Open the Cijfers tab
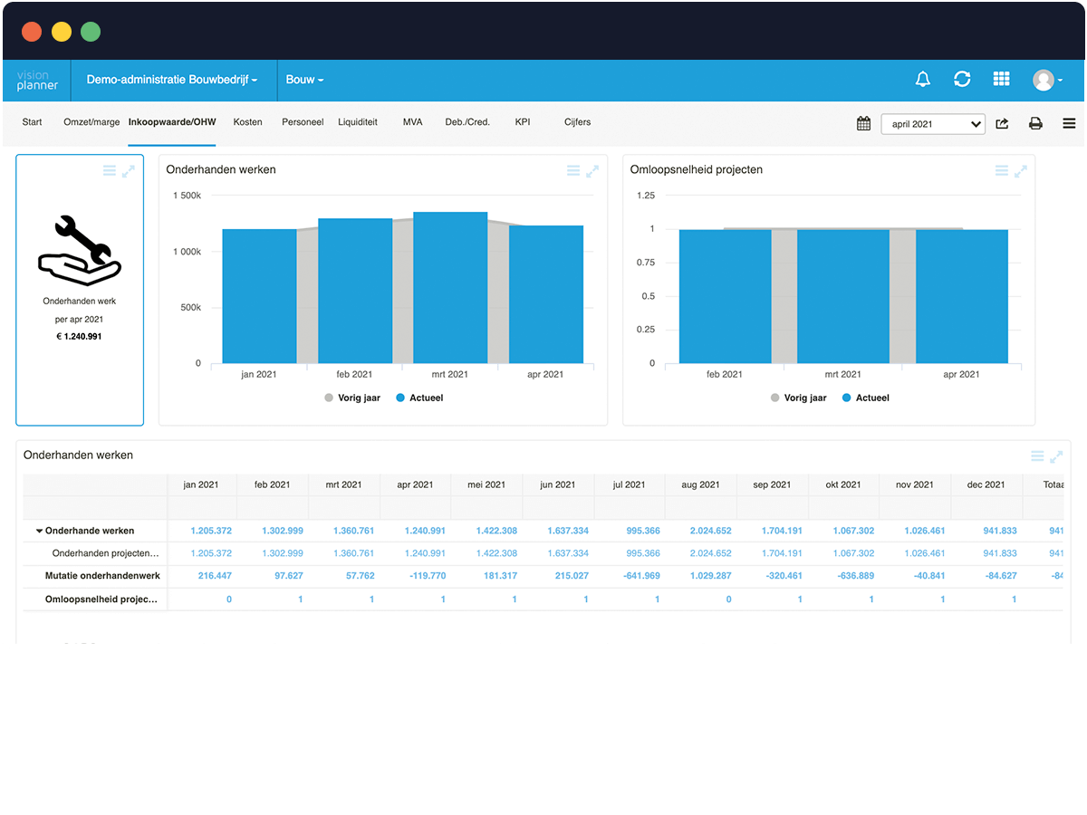1087x815 pixels. (x=578, y=122)
